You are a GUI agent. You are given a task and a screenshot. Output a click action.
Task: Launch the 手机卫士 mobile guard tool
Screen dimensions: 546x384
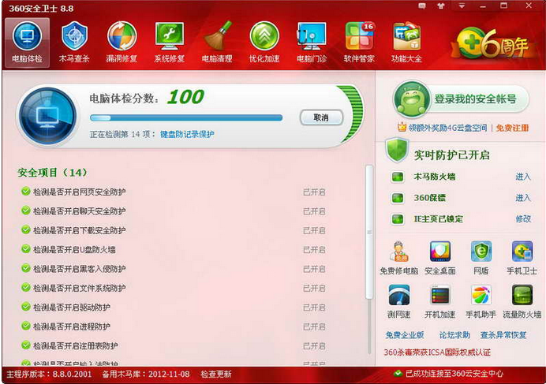click(x=522, y=258)
